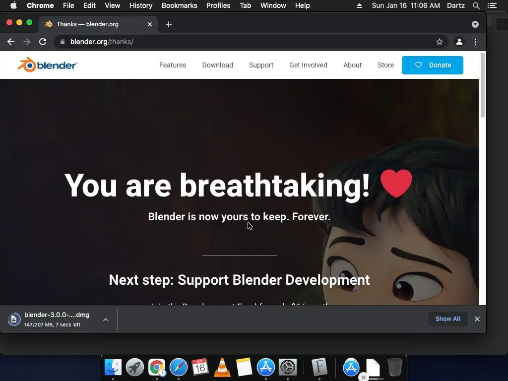Screen dimensions: 508x381
Task: Click the red heart beside the headline
Action: [x=396, y=184]
